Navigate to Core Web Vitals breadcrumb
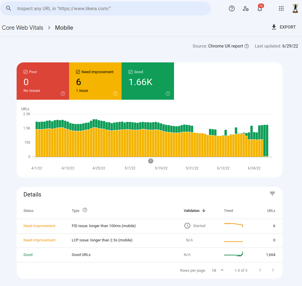302x286 pixels. [x=22, y=28]
